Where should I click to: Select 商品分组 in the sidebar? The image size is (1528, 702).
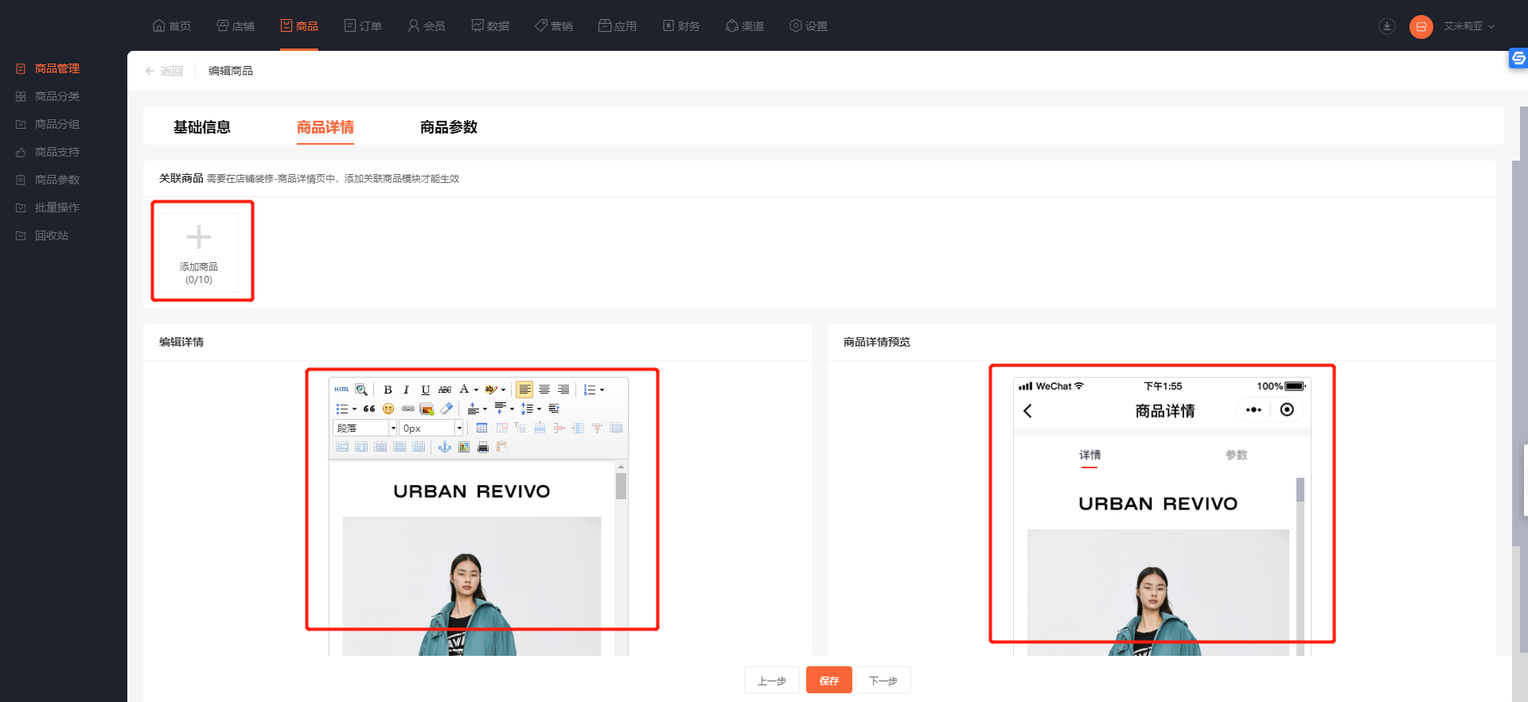point(57,124)
